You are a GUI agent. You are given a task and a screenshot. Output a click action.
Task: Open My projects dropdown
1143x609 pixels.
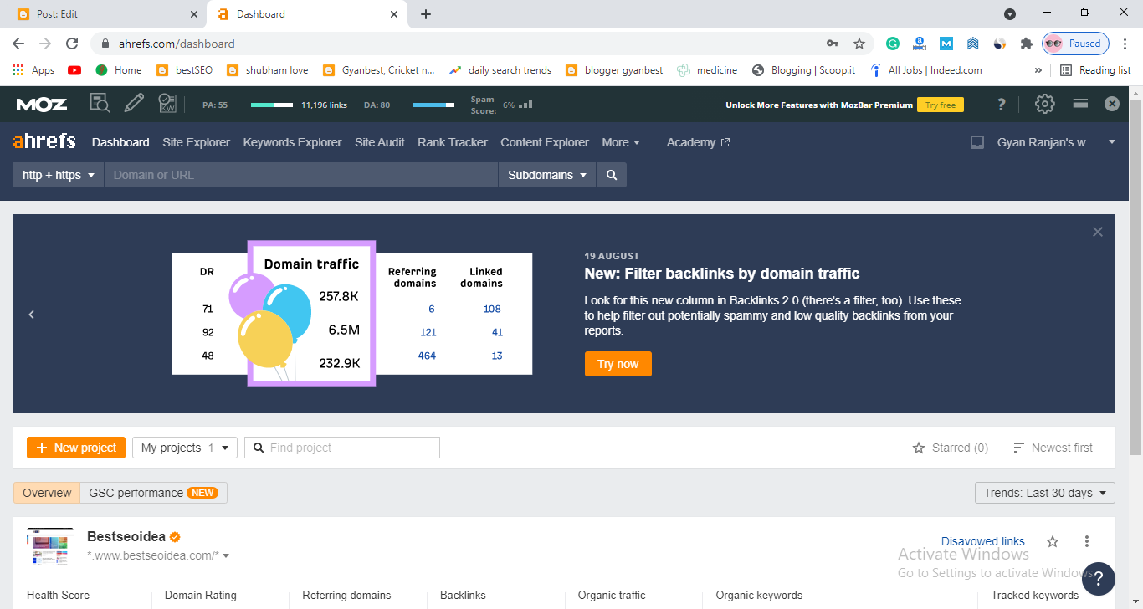point(185,448)
